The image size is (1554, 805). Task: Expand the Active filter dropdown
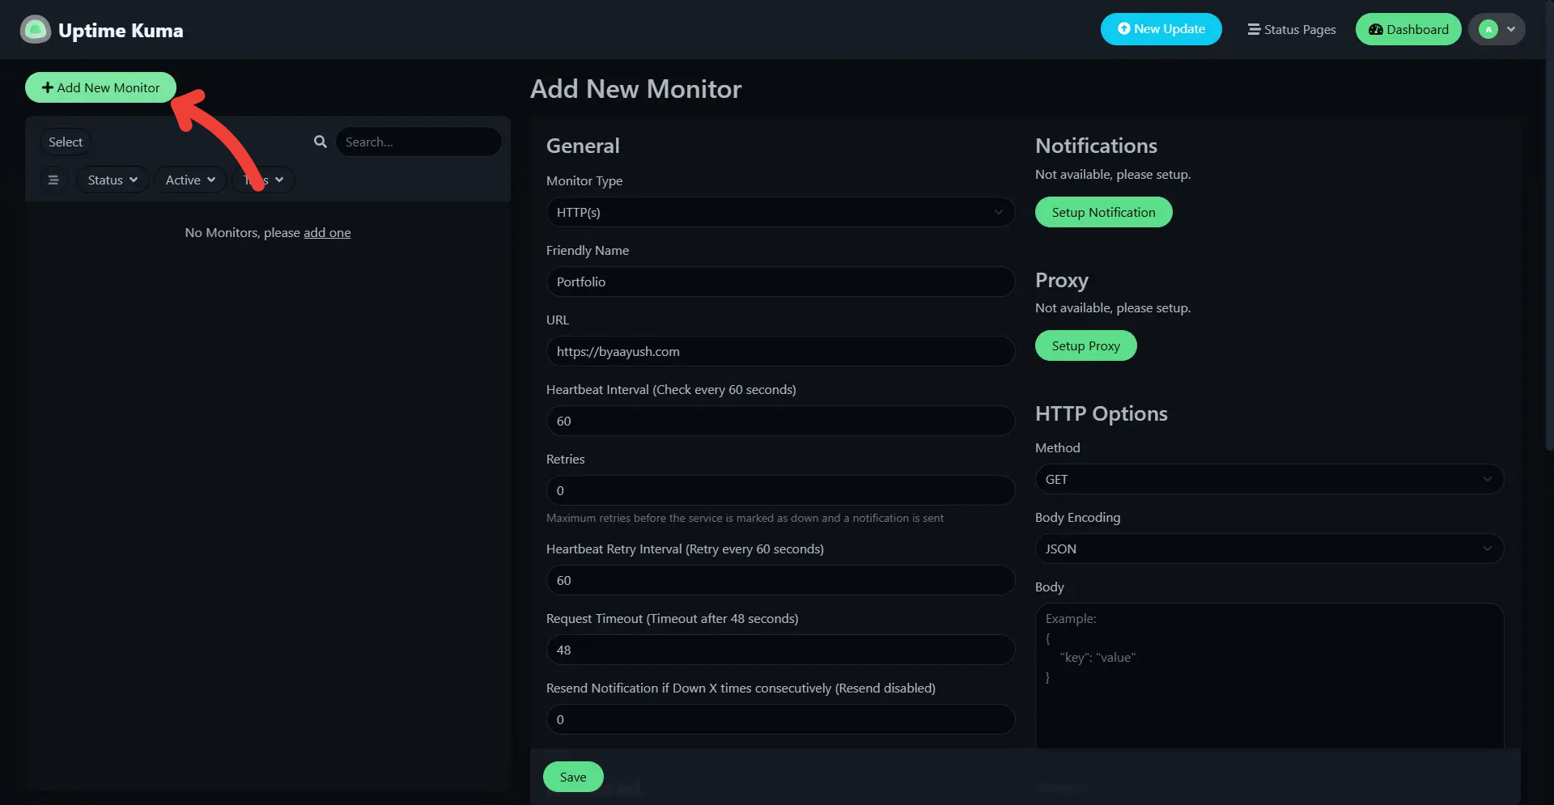click(x=190, y=180)
